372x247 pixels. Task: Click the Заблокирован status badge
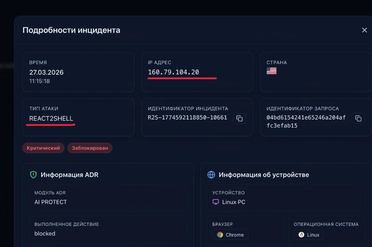(90, 148)
